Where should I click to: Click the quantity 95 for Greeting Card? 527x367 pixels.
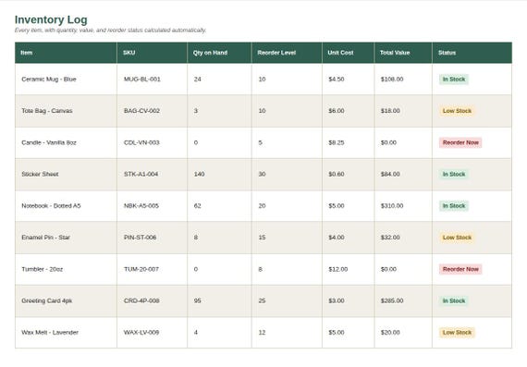click(197, 300)
